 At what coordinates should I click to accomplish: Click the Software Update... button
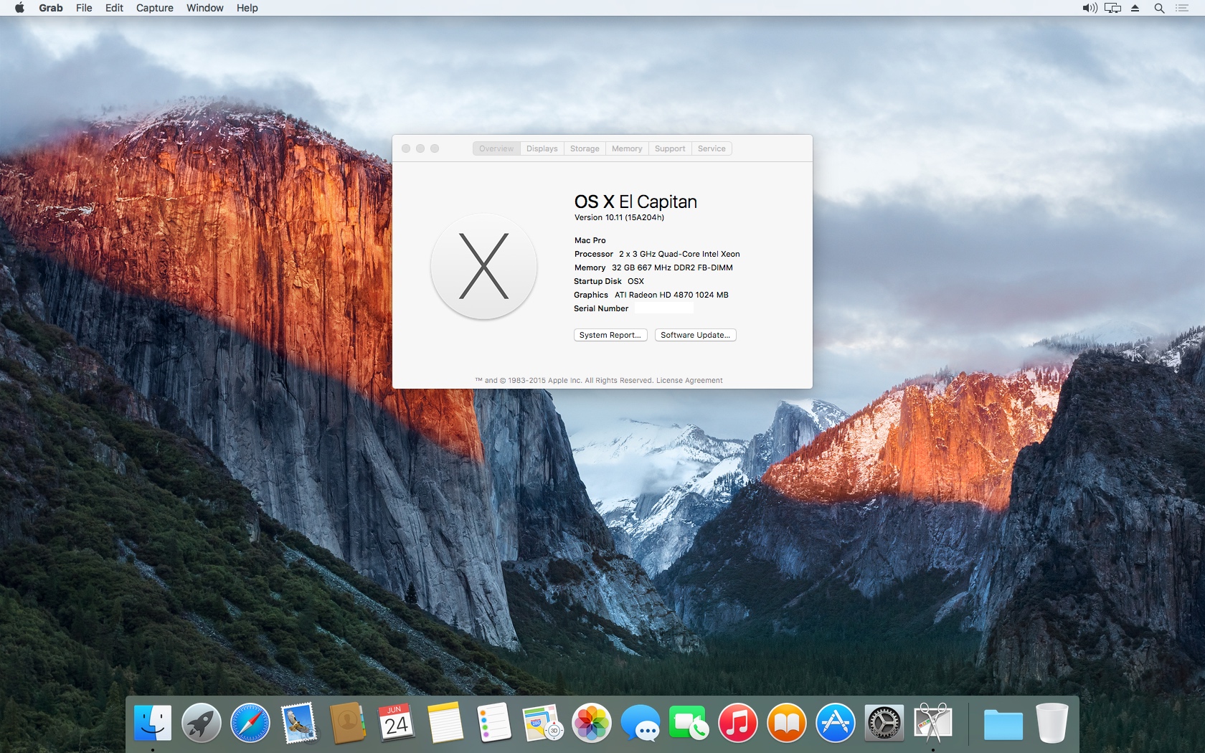[695, 335]
